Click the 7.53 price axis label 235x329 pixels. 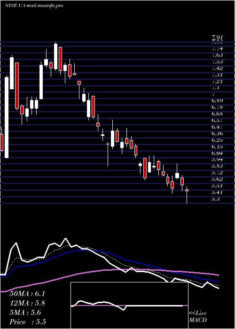click(x=217, y=62)
